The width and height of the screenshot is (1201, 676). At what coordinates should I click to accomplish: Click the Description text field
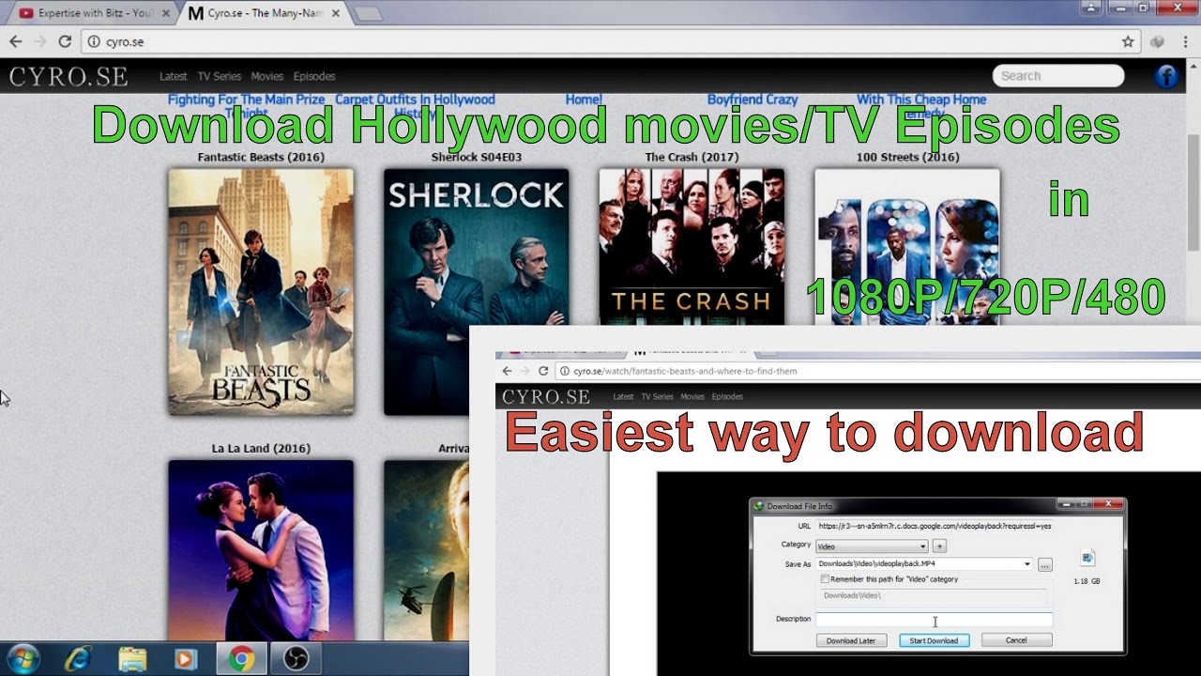click(x=934, y=620)
